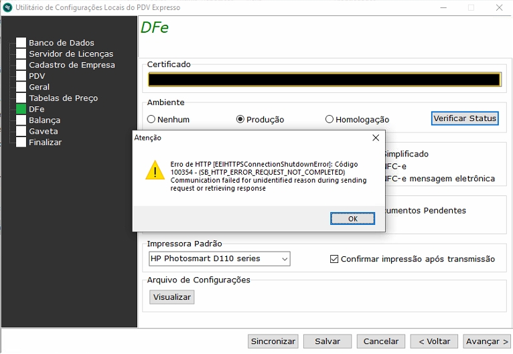Click the white box beside PDV
The width and height of the screenshot is (513, 354).
(x=21, y=76)
